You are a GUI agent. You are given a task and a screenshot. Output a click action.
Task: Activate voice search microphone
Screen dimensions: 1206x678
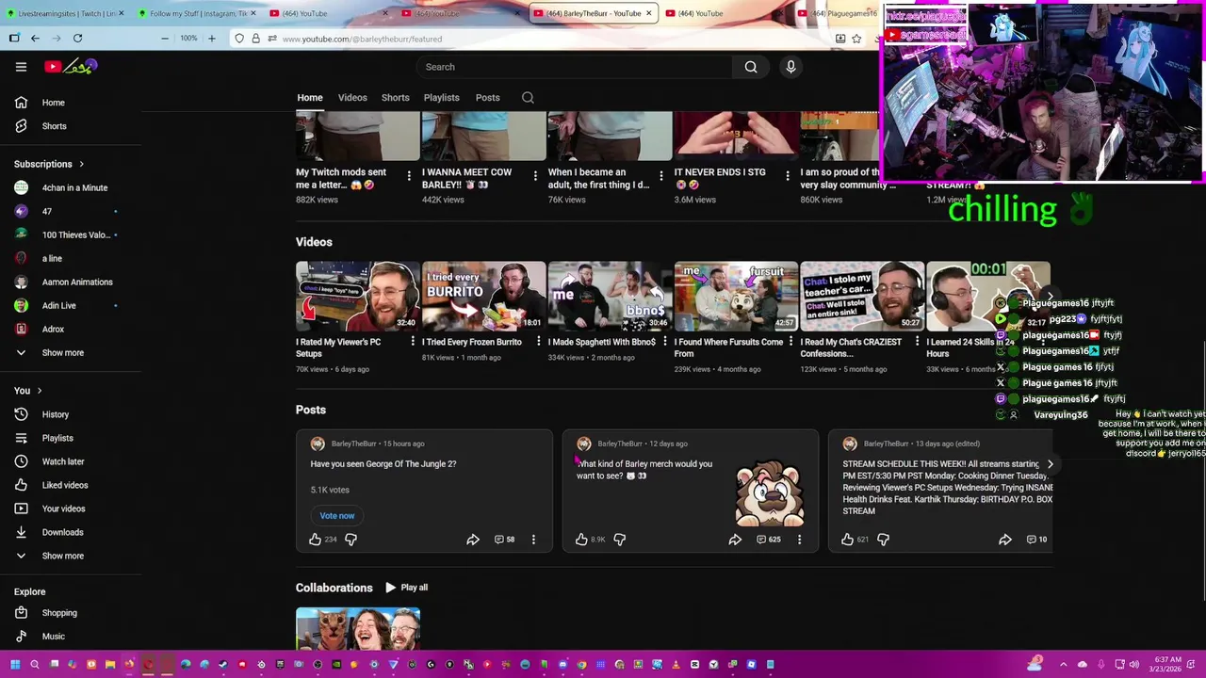coord(790,67)
